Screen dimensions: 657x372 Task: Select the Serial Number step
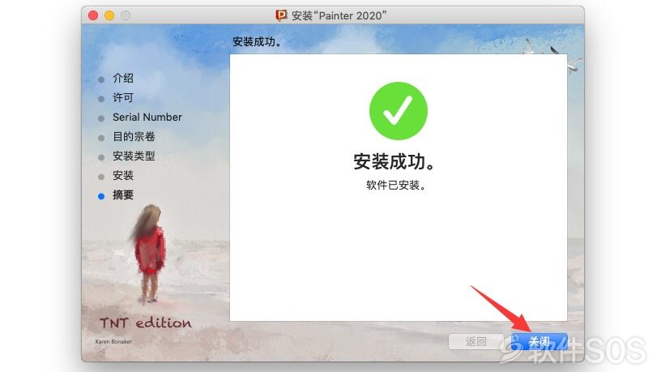click(x=147, y=117)
